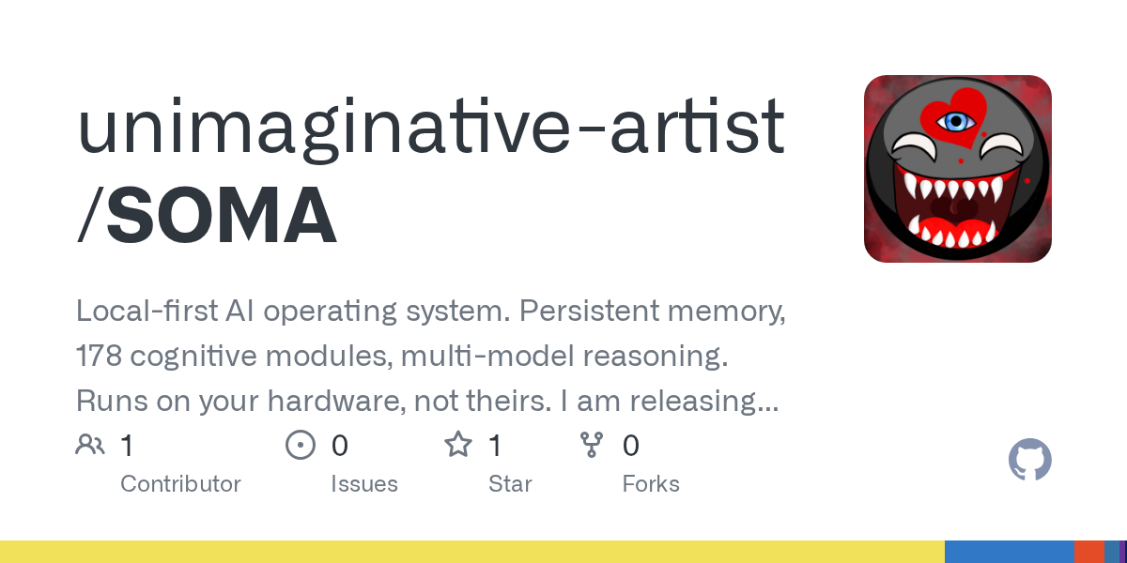Image resolution: width=1127 pixels, height=563 pixels.
Task: Click the forks count number
Action: point(631,446)
